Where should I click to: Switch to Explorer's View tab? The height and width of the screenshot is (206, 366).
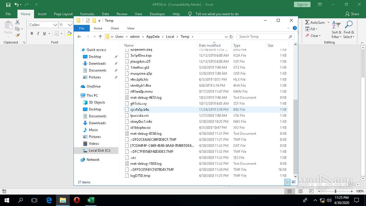(131, 28)
